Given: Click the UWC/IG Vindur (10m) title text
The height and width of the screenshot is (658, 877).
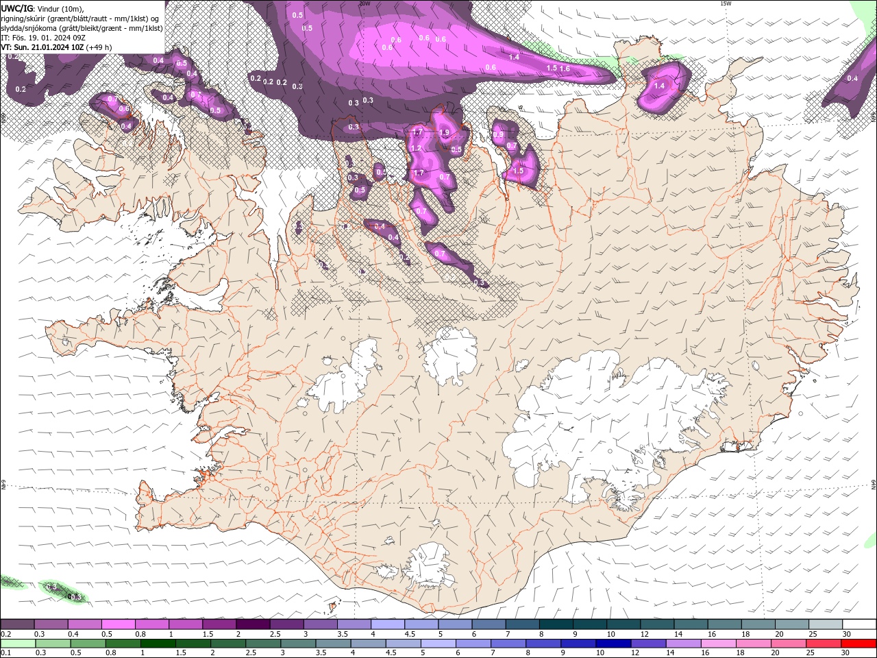Looking at the screenshot, I should tap(43, 8).
